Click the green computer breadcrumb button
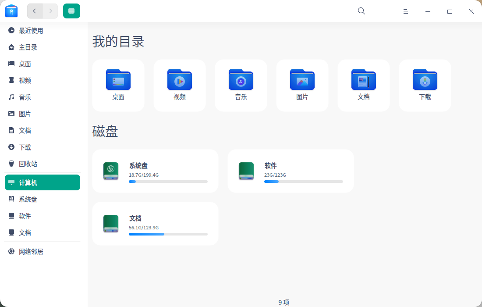This screenshot has width=482, height=307. coord(71,11)
